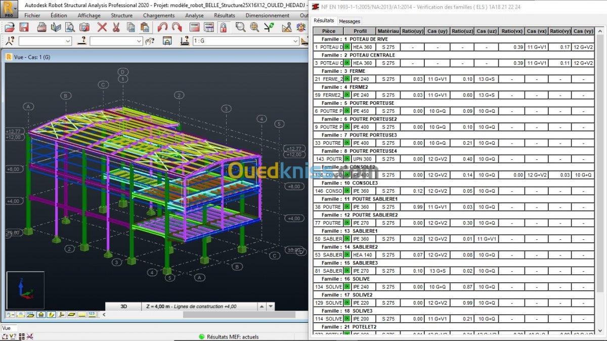Click the Redo red arrow icon
This screenshot has width=607, height=341.
pos(177,27)
